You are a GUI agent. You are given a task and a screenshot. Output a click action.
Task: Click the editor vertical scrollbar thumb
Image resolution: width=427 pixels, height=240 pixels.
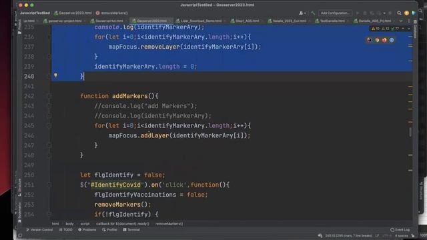pos(410,132)
